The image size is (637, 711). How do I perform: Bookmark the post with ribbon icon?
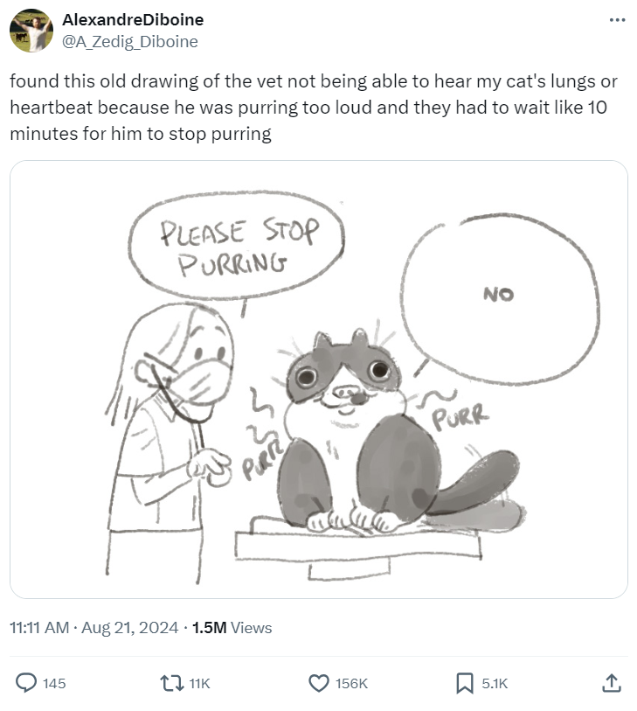click(465, 683)
